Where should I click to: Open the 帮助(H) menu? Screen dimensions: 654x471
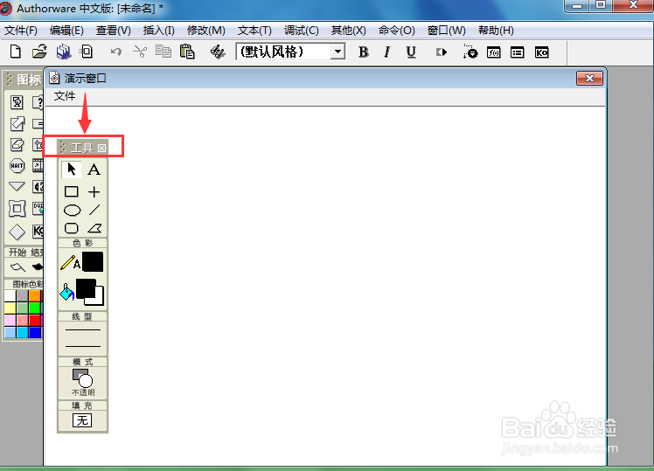[x=496, y=31]
